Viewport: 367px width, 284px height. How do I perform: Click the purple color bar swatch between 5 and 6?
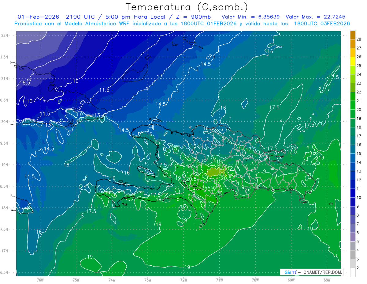tap(353, 237)
